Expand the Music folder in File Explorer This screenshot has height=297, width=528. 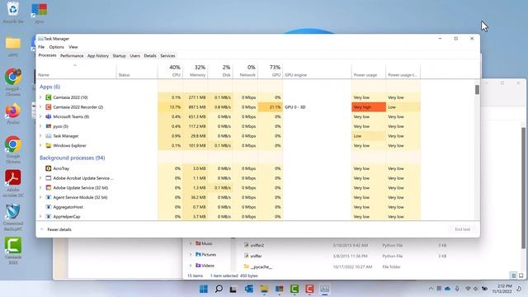coord(191,243)
